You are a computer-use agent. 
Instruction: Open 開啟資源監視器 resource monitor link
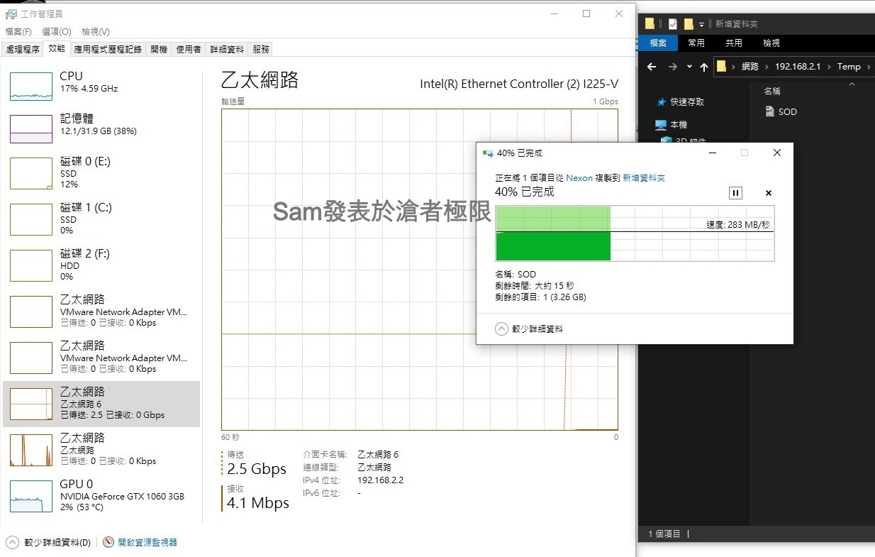click(147, 542)
